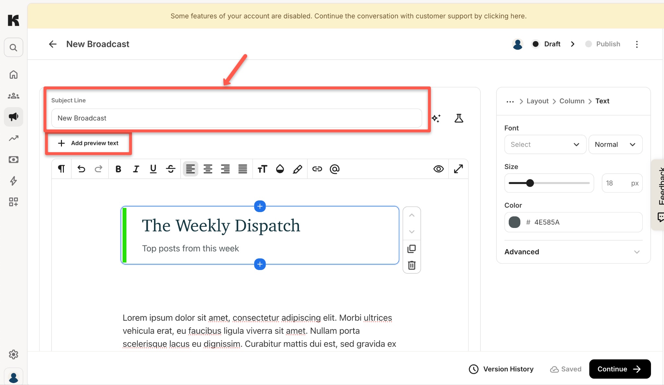Duplicate the selected block
This screenshot has height=385, width=664.
pyautogui.click(x=412, y=249)
